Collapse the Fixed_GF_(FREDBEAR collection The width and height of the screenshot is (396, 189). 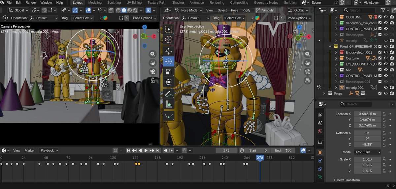[x=330, y=46]
